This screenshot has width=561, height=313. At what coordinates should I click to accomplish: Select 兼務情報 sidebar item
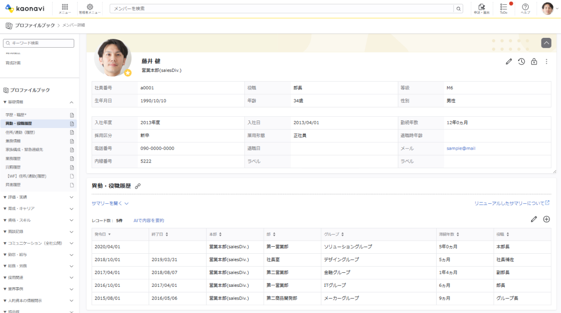[13, 141]
